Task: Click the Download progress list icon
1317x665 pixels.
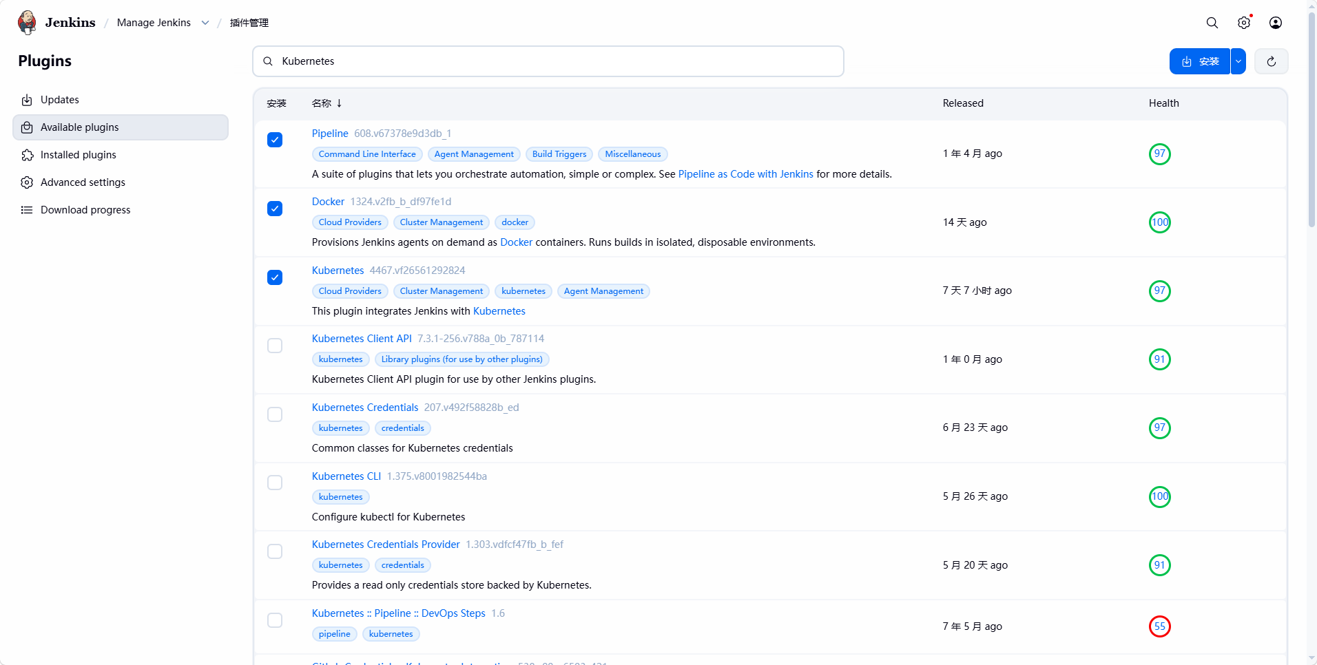Action: pos(27,210)
